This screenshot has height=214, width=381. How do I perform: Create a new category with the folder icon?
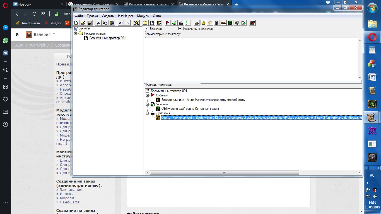145,23
